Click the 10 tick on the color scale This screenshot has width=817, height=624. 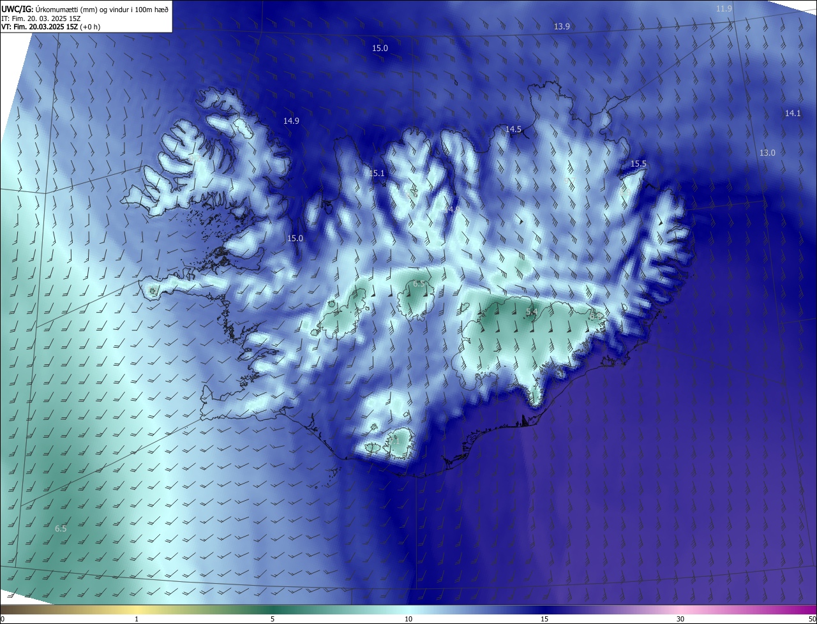(408, 619)
